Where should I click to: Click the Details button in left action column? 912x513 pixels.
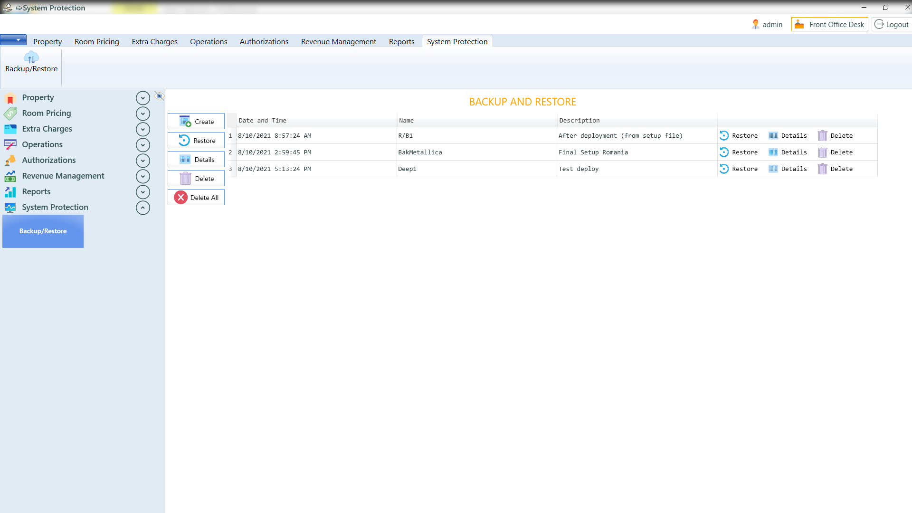pyautogui.click(x=196, y=159)
